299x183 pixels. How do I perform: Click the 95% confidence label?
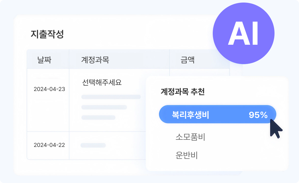(258, 115)
